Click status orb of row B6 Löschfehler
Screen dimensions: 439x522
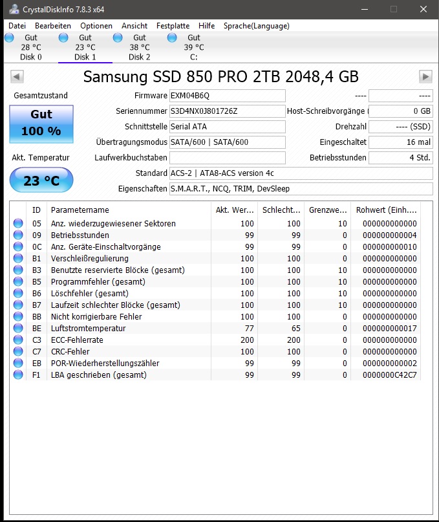point(18,293)
